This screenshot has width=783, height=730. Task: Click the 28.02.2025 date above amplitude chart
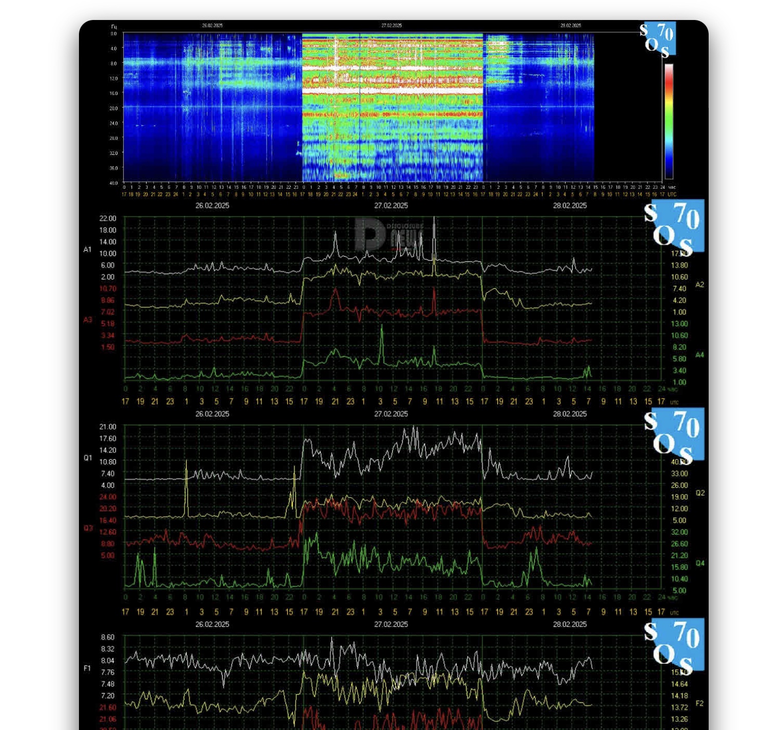click(570, 205)
